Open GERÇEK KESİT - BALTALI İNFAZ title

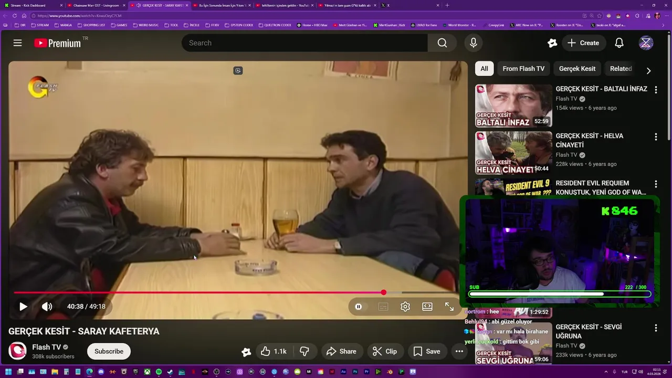(601, 89)
